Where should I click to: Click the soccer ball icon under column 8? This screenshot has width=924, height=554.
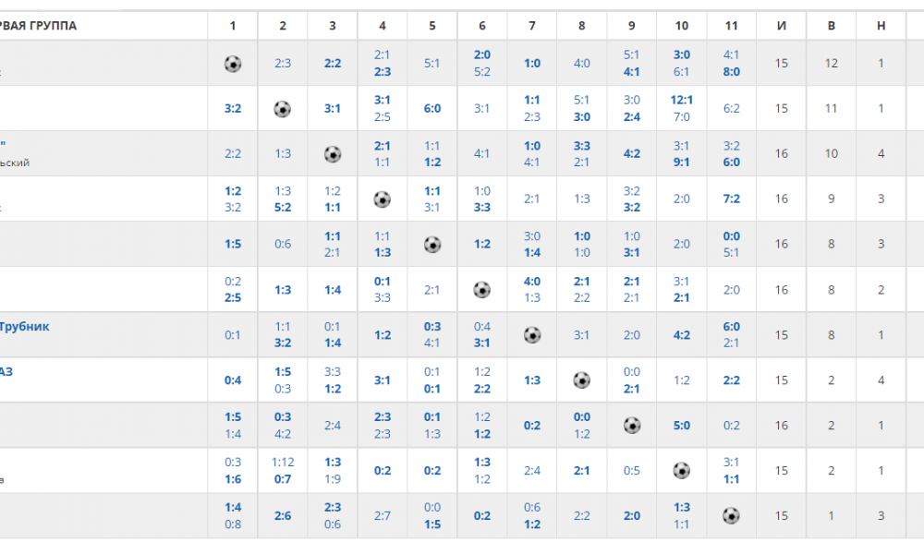click(581, 380)
